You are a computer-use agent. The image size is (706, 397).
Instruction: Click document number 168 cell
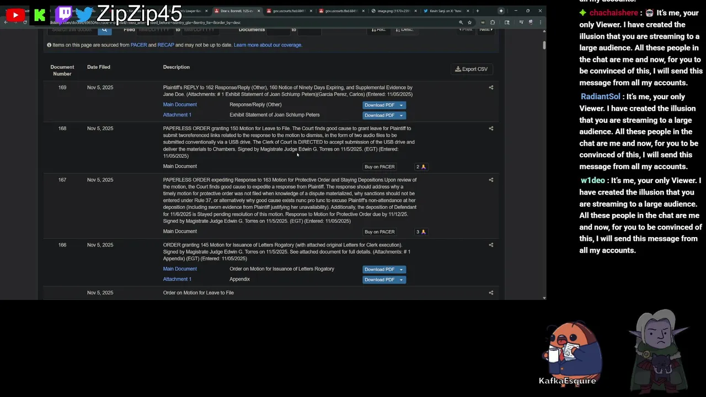(62, 128)
